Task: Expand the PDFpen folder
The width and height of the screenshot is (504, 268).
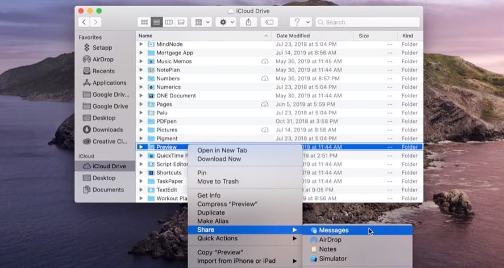Action: click(141, 121)
